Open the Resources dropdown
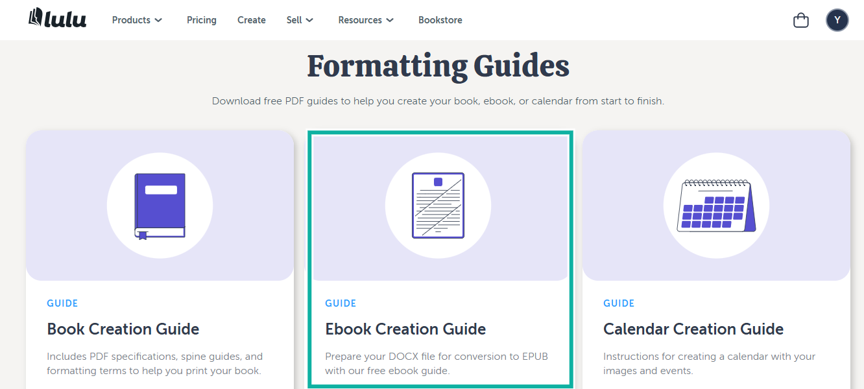The image size is (864, 389). coord(365,20)
